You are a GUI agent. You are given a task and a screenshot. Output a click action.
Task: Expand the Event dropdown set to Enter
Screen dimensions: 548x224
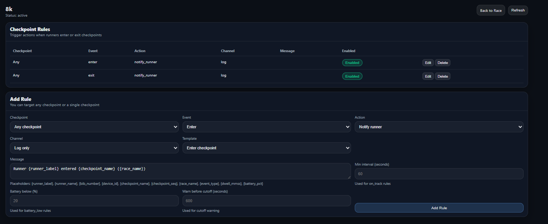(x=266, y=127)
